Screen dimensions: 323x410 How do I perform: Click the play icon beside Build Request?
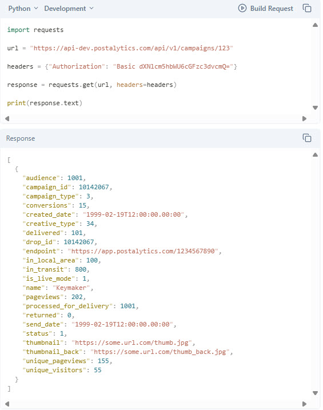tap(242, 9)
